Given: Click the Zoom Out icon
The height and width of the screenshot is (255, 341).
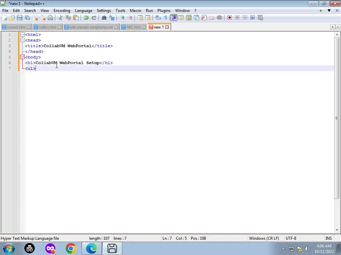Looking at the screenshot, I should click(130, 18).
